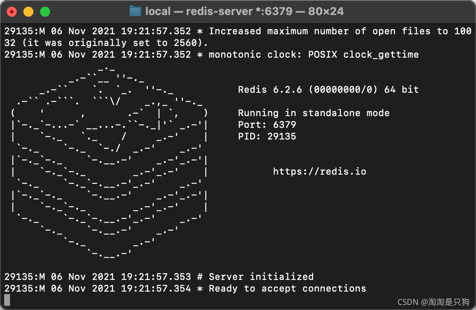The width and height of the screenshot is (476, 310).
Task: Click the https://redis.io URL
Action: pyautogui.click(x=319, y=172)
